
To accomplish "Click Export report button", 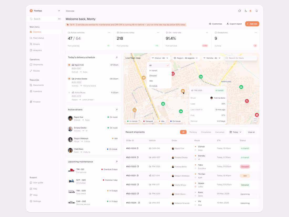I will coord(234,24).
